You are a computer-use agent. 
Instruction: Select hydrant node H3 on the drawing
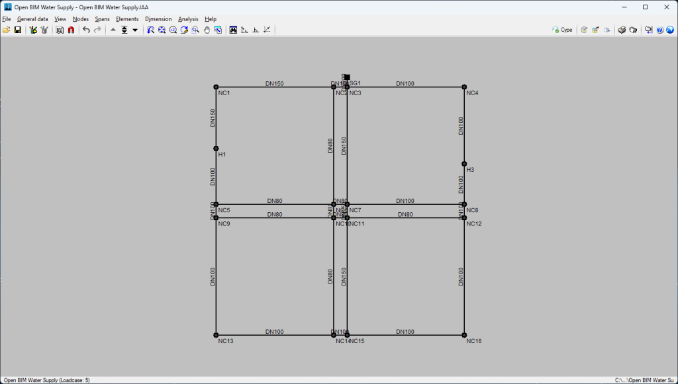click(464, 164)
